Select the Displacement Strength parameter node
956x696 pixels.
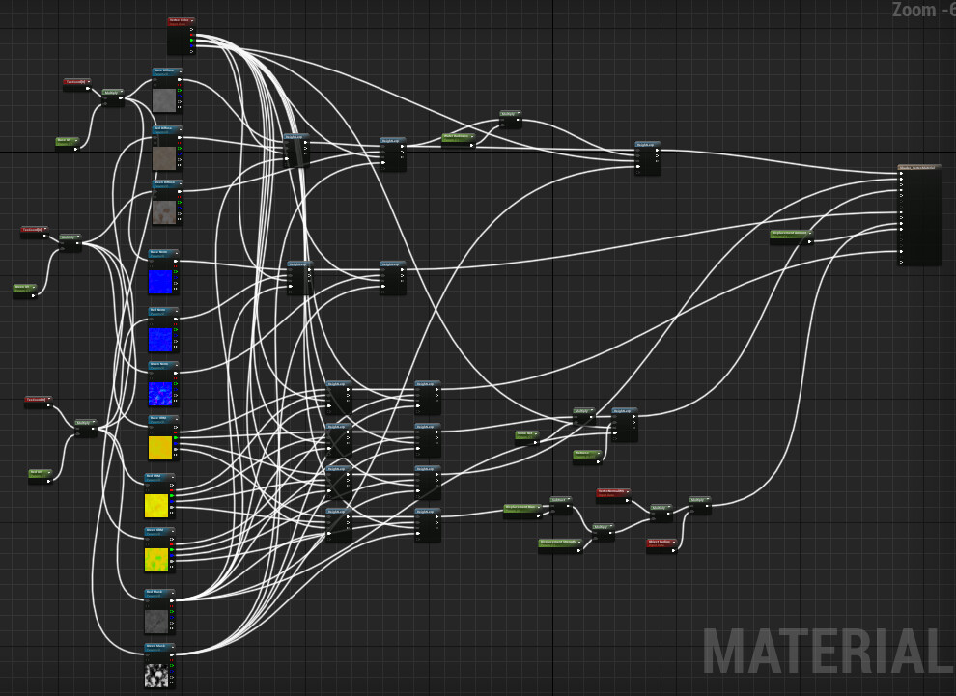pyautogui.click(x=560, y=546)
